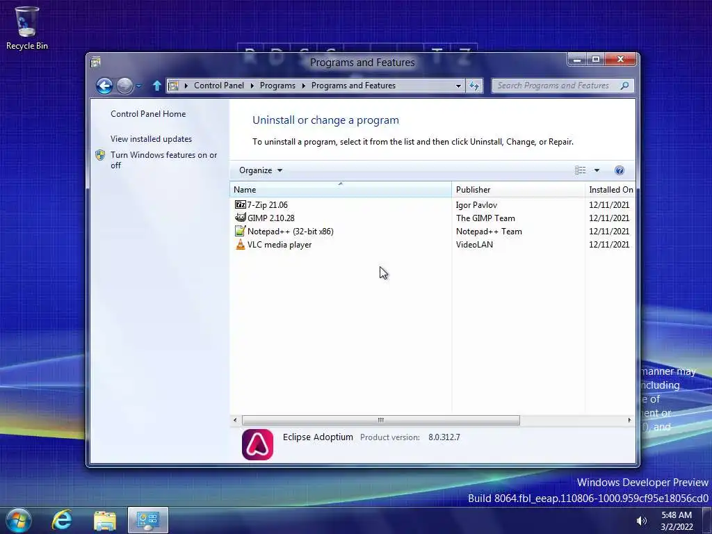Image resolution: width=712 pixels, height=534 pixels.
Task: Select the 7-Zip 21.06 entry
Action: click(x=268, y=205)
